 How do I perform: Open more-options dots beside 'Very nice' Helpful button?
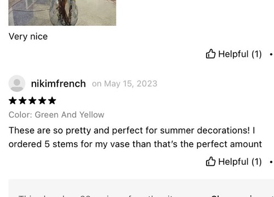point(271,54)
